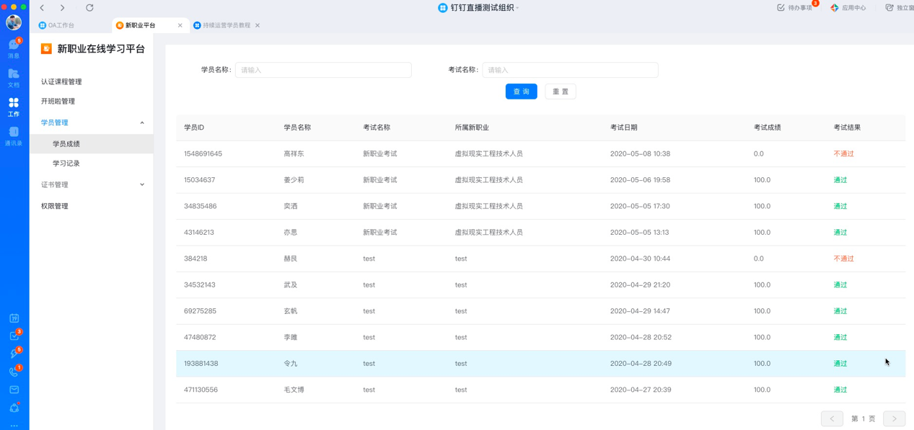This screenshot has width=914, height=430.
Task: Open the 钉钉直播测试组织 organization dropdown
Action: coord(479,8)
